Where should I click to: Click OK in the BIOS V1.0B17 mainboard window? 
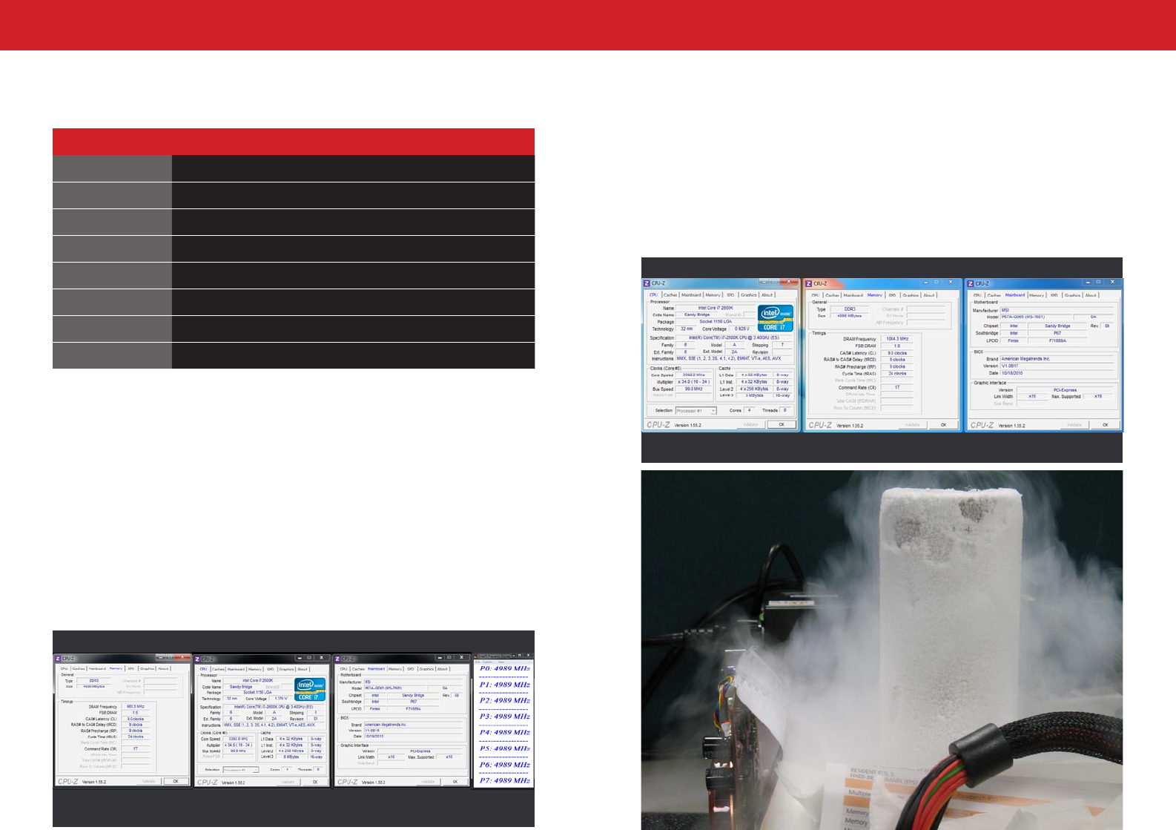1105,425
